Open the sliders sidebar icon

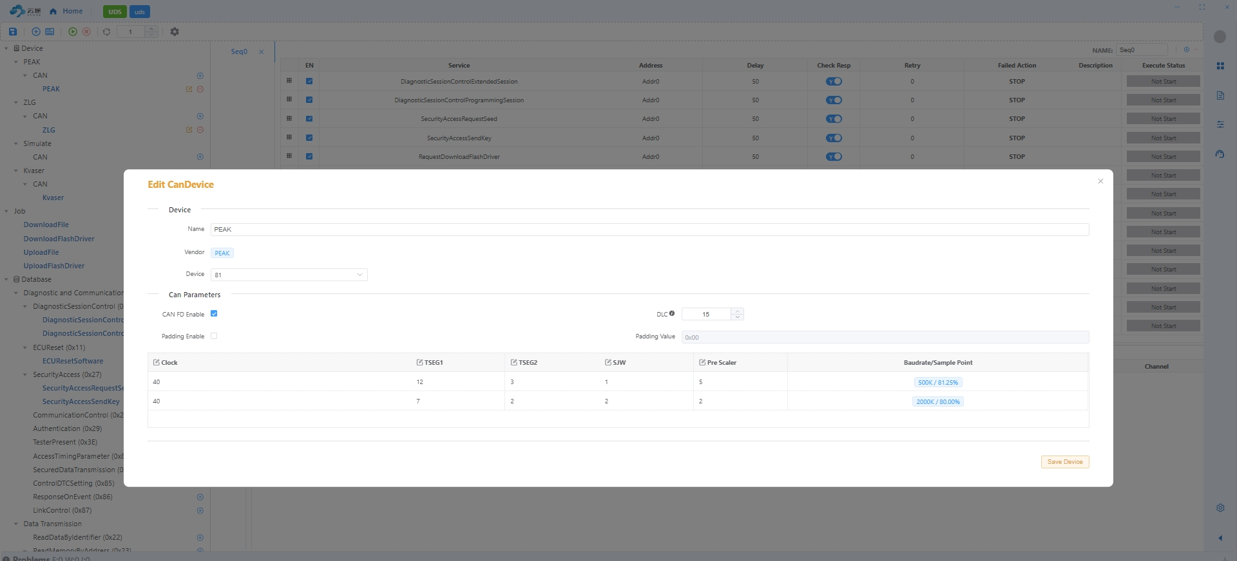coord(1220,124)
